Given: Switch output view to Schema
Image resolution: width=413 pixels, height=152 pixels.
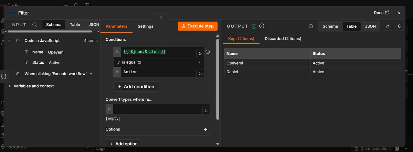Looking at the screenshot, I should coord(330,26).
